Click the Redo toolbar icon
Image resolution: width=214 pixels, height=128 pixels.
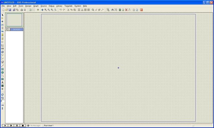click(x=64, y=10)
